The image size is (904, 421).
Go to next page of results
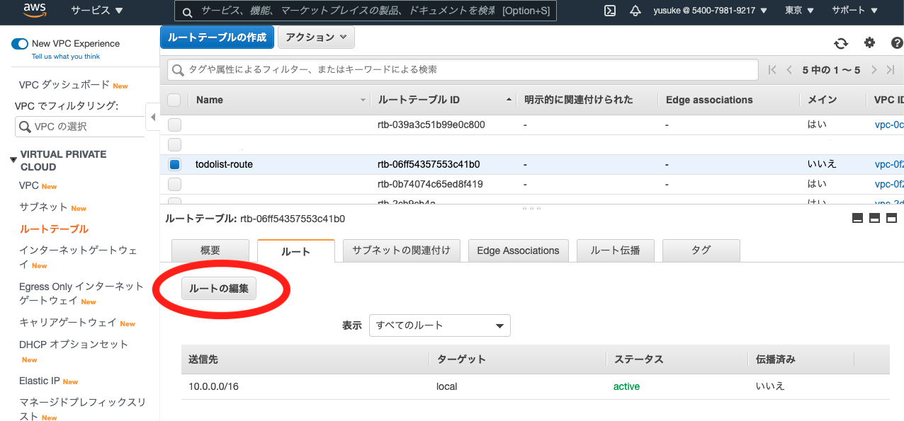click(x=874, y=70)
